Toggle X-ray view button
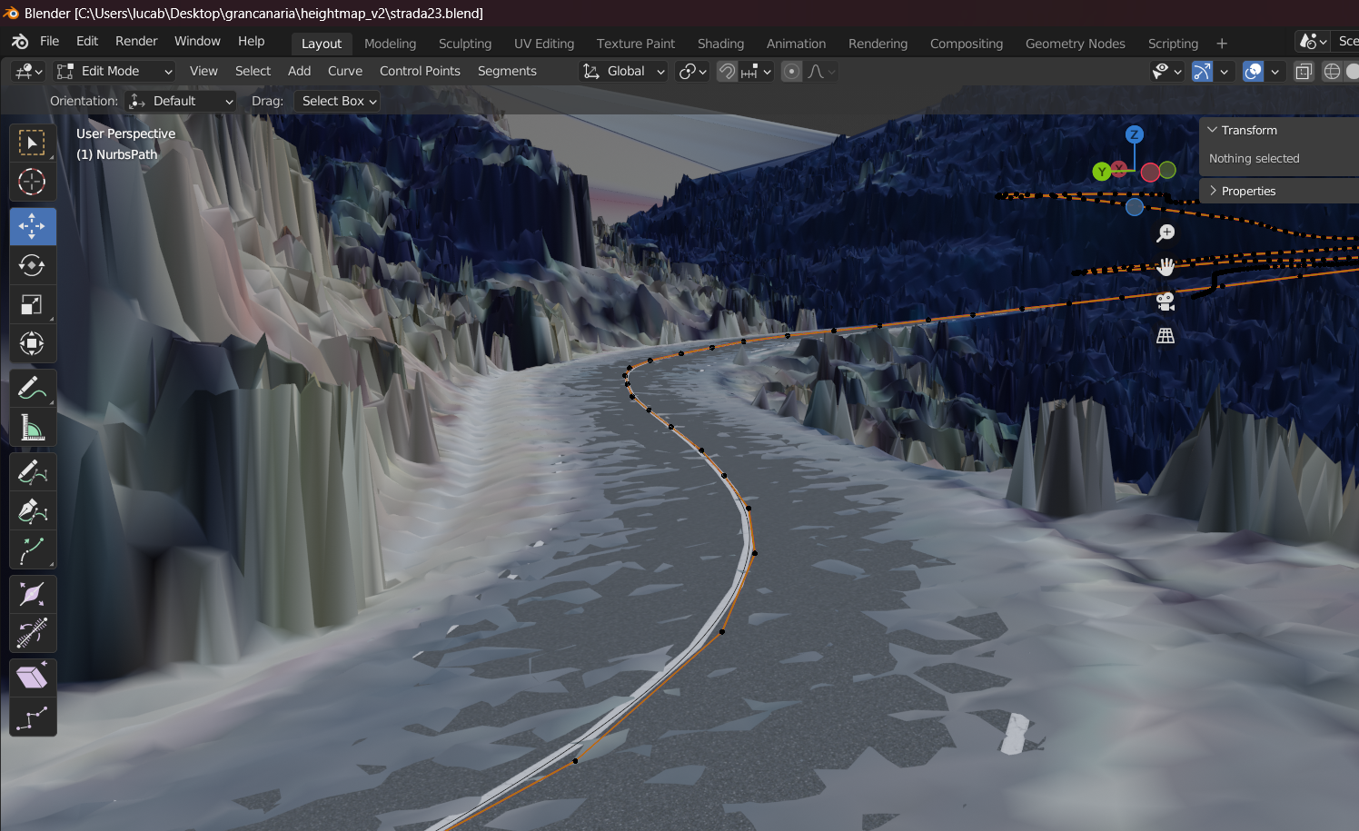Image resolution: width=1359 pixels, height=831 pixels. (1304, 72)
